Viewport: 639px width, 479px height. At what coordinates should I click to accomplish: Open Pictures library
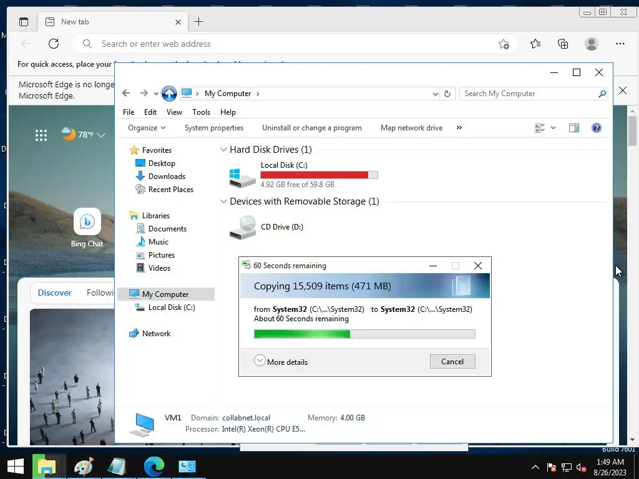[x=162, y=255]
